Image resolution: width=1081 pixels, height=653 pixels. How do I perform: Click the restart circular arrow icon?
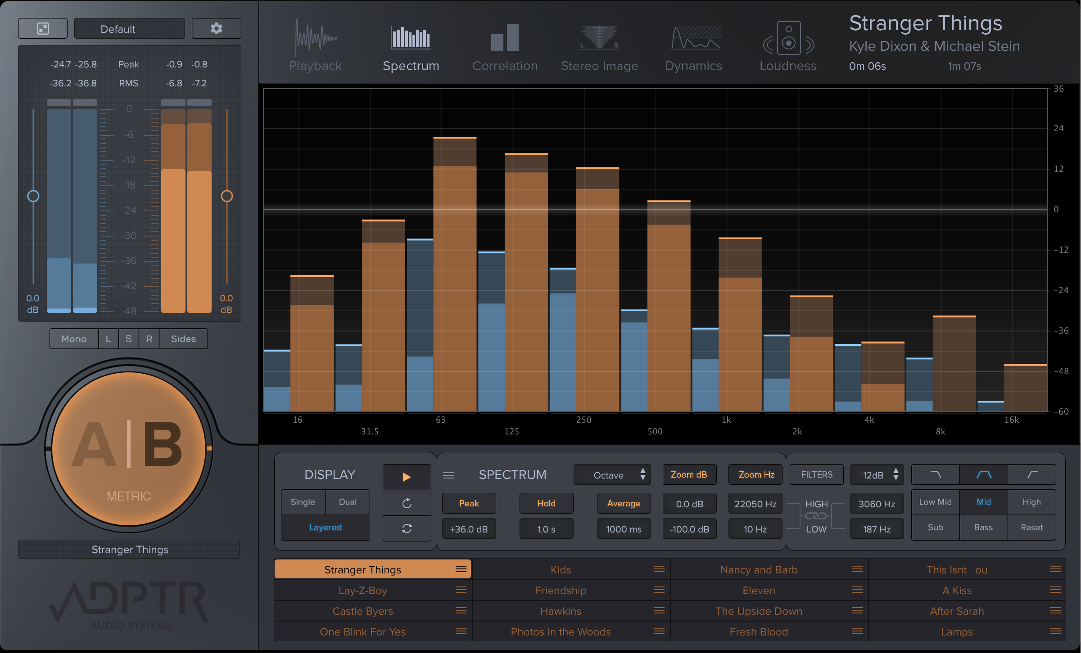coord(407,503)
